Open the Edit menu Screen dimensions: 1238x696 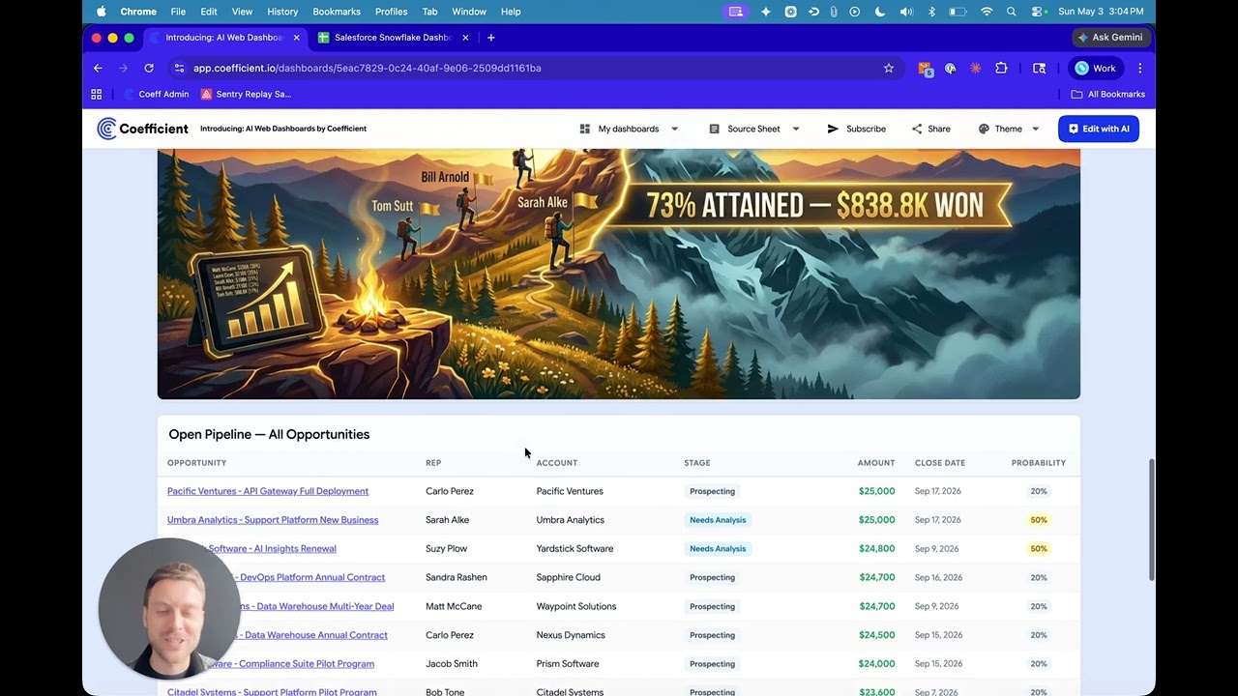pos(209,12)
